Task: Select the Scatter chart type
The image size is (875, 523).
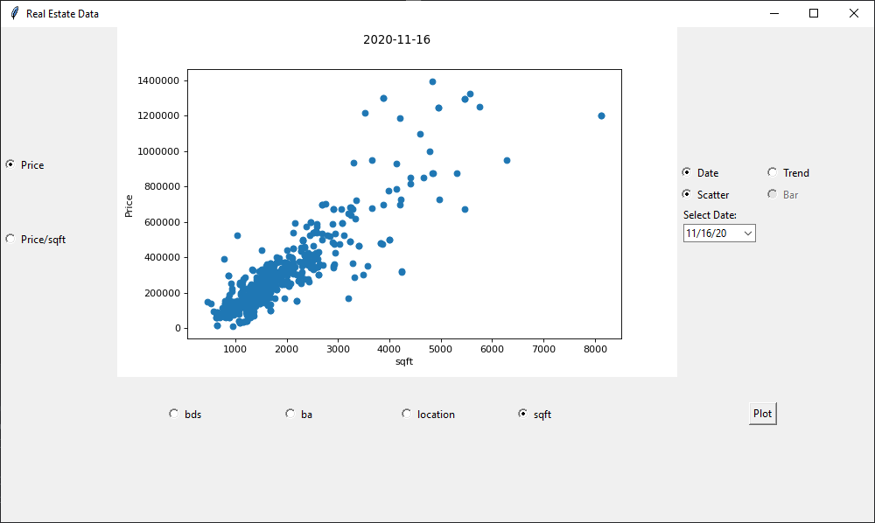Action: point(687,194)
